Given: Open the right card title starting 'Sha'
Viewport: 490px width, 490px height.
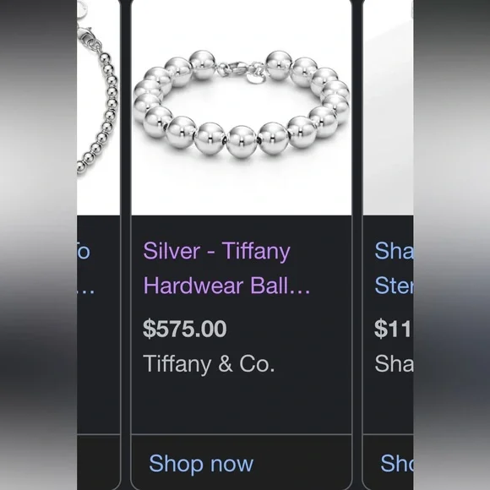Looking at the screenshot, I should click(394, 251).
